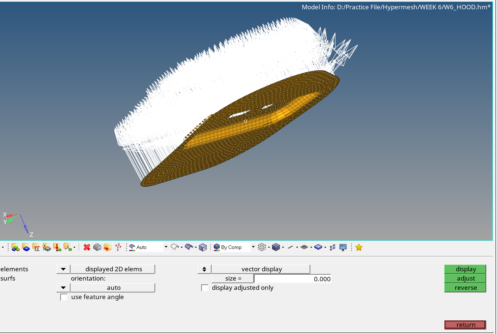Click the green display button

[465, 269]
